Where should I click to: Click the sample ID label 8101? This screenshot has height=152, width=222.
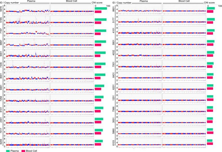click(x=1, y=109)
